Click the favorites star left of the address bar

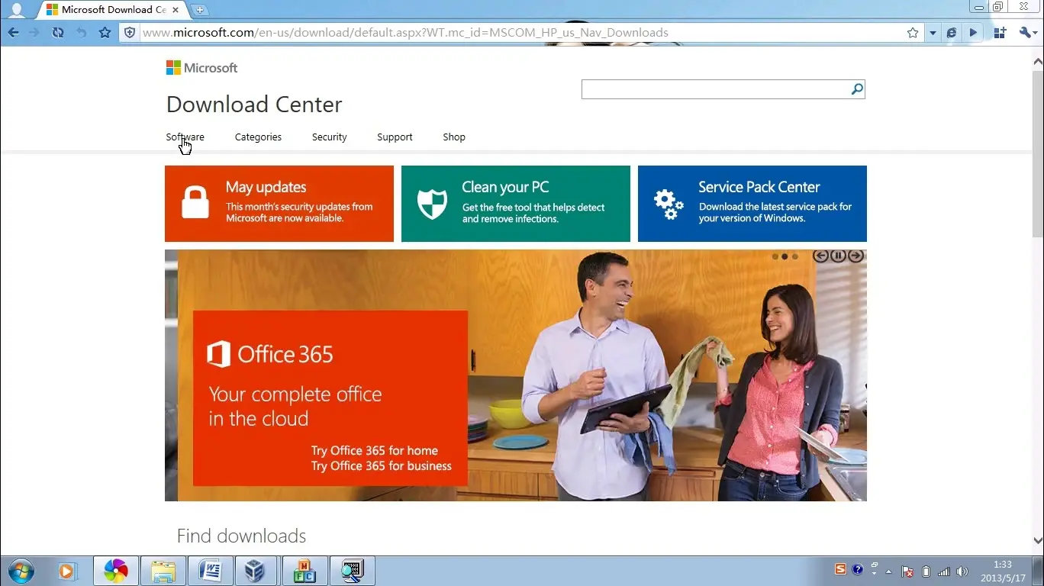coord(105,33)
